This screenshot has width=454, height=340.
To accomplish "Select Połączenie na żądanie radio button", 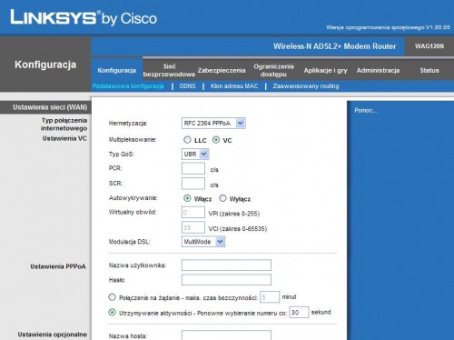I will [x=112, y=297].
